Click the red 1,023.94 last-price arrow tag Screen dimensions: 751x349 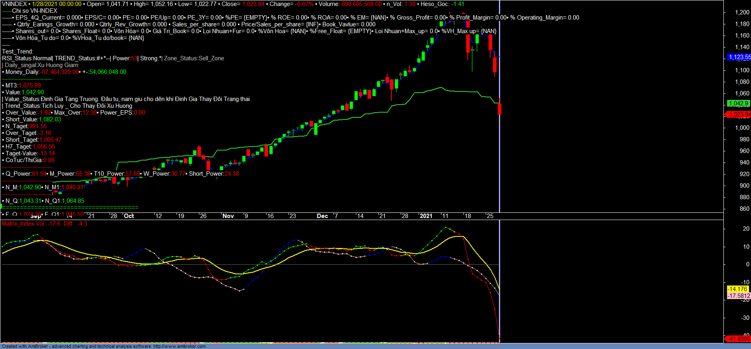click(739, 115)
